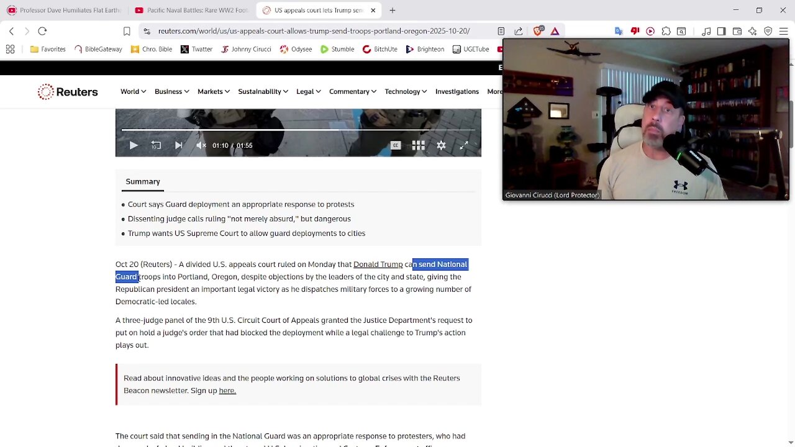The height and width of the screenshot is (447, 795).
Task: Open reader mode for this article
Action: pos(501,31)
